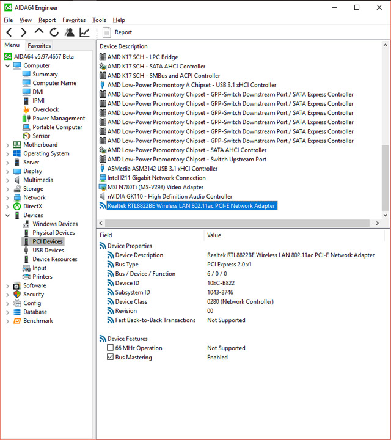The image size is (391, 440).
Task: Select Intel I211 Gigabit Network Connection row
Action: pos(156,178)
